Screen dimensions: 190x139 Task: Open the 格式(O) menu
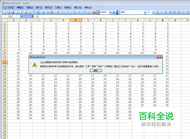click(49, 8)
